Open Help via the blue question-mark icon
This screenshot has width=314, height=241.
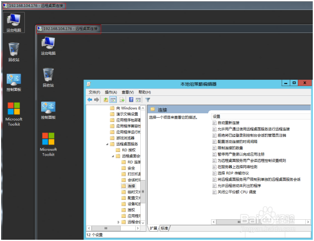tap(131, 100)
